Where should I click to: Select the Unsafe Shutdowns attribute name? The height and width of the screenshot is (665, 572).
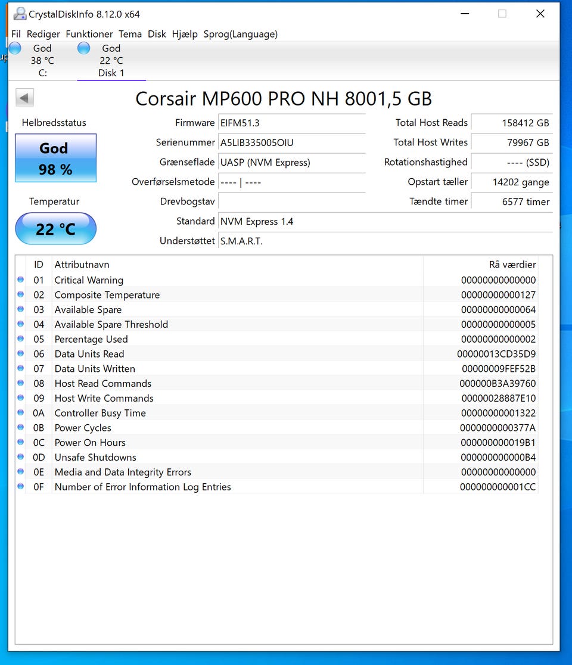click(x=95, y=457)
